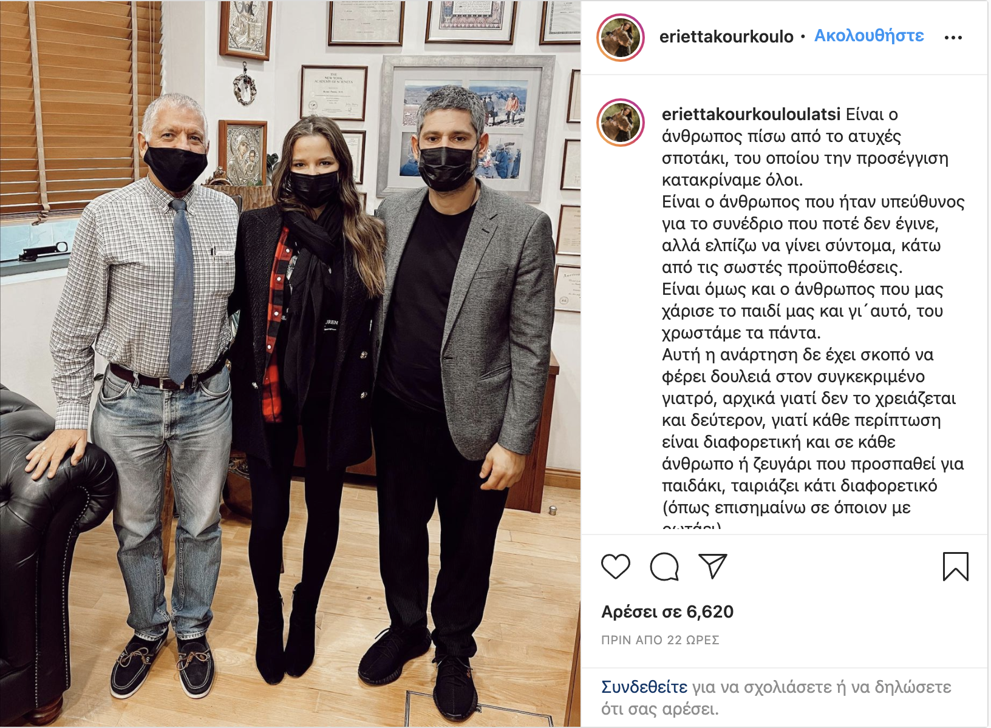
Task: Click the avatar next to the caption
Action: click(620, 123)
